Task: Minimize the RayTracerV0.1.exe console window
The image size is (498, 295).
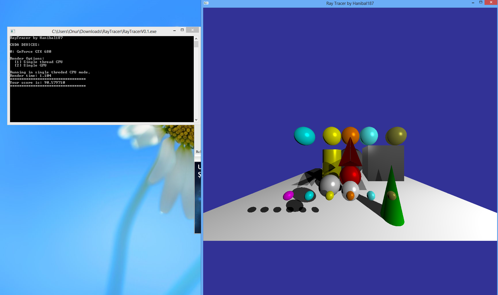Action: pos(175,30)
